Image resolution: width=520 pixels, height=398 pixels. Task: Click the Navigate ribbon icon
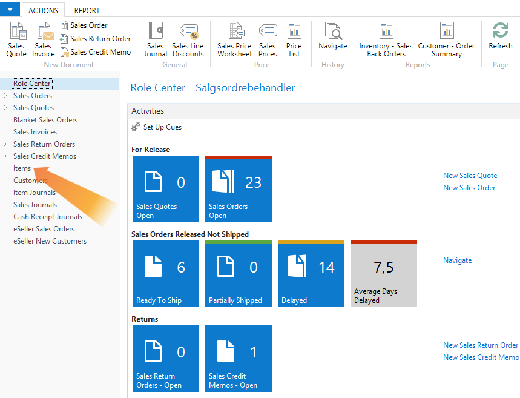point(333,31)
